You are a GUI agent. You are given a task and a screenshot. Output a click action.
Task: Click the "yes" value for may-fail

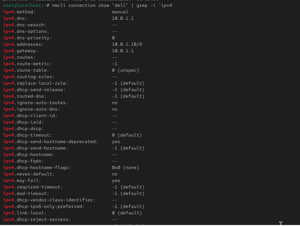[116, 181]
